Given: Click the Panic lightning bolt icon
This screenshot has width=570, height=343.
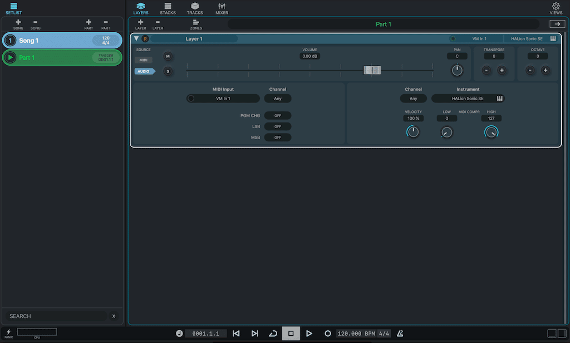Looking at the screenshot, I should click(x=9, y=332).
